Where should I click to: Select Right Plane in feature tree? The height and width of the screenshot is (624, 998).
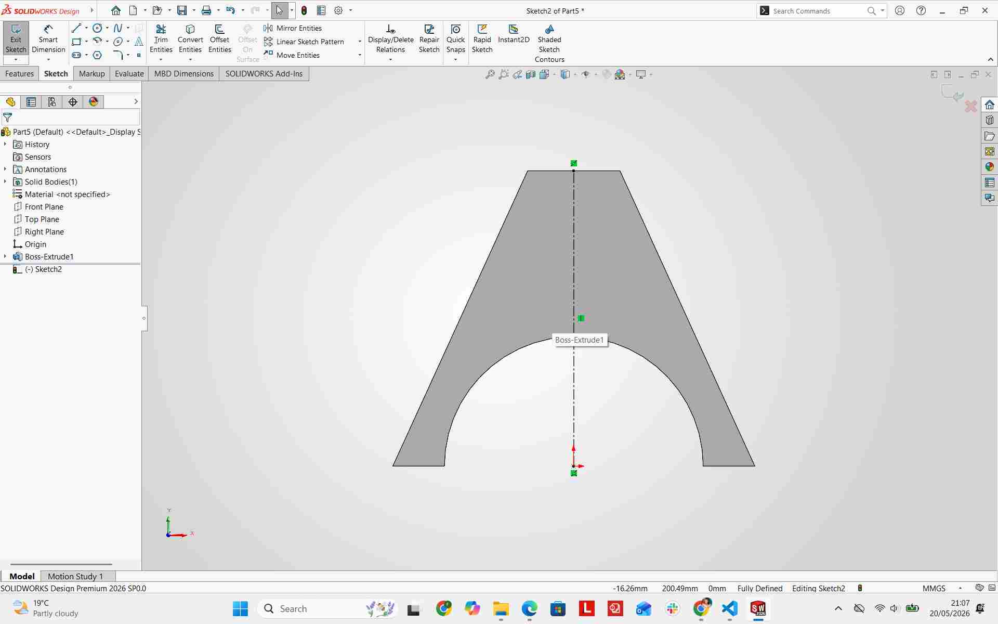pyautogui.click(x=44, y=231)
